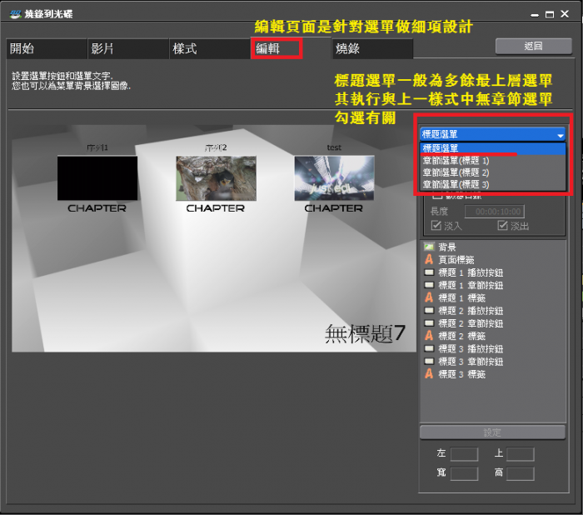Screen dimensions: 583x515
Task: Switch to the 樣式 tab
Action: [x=185, y=49]
